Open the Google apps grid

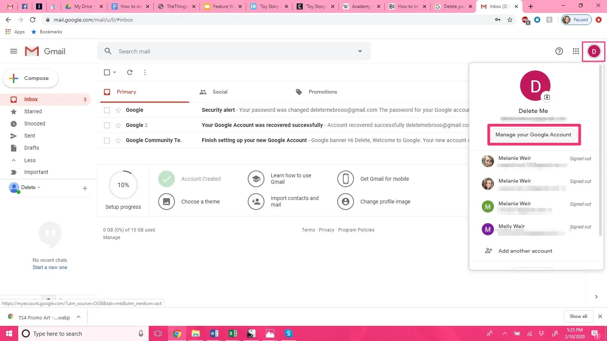tap(576, 51)
